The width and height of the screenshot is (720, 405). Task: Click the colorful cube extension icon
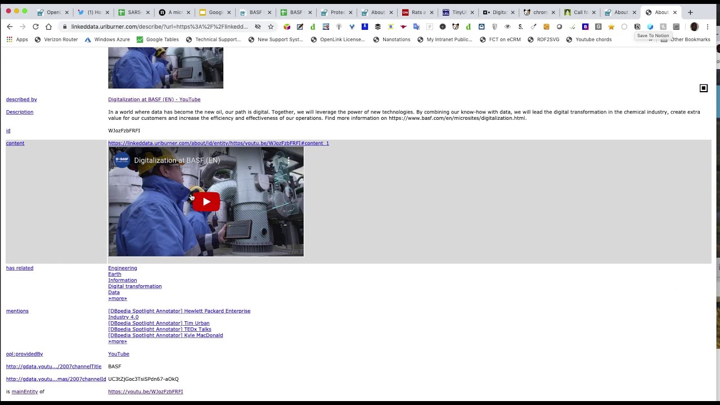(287, 26)
